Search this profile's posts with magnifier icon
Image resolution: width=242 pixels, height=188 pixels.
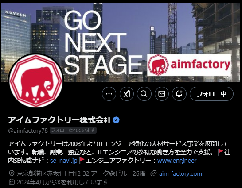pos(144,94)
